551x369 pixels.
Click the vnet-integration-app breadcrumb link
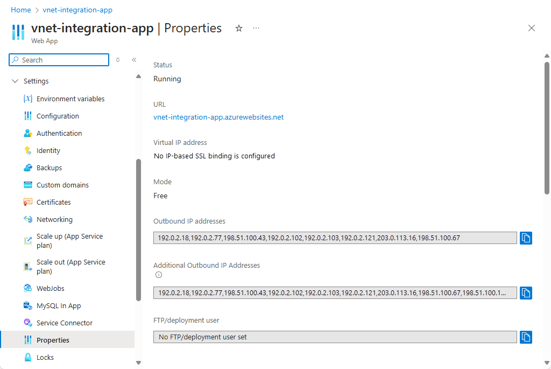77,10
